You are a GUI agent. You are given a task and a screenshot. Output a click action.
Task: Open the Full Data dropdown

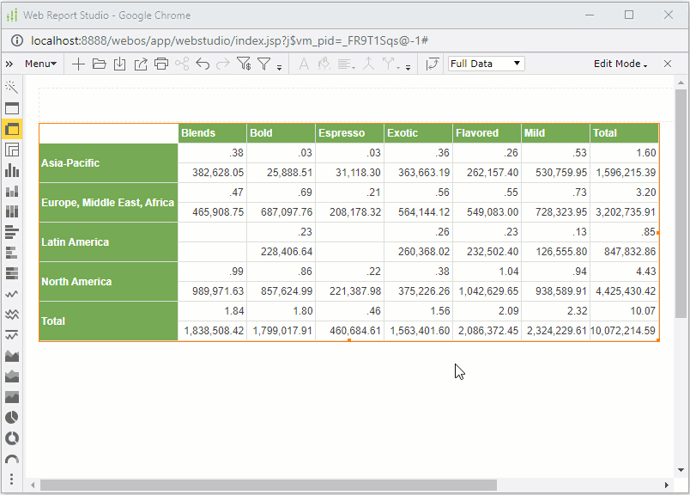(486, 64)
